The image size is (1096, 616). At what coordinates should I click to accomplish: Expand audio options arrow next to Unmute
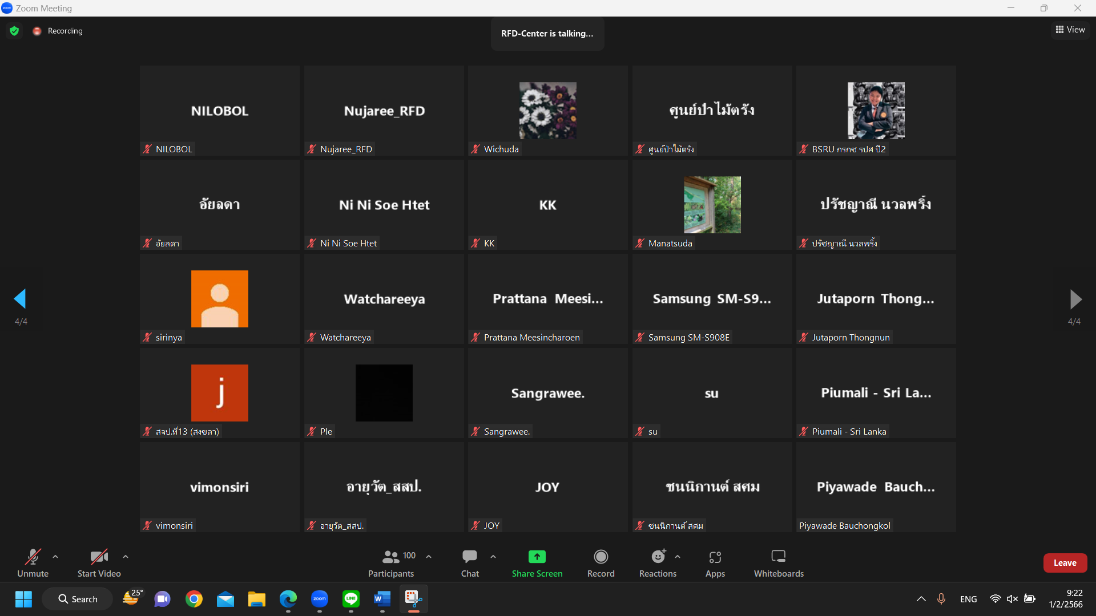[x=55, y=556]
